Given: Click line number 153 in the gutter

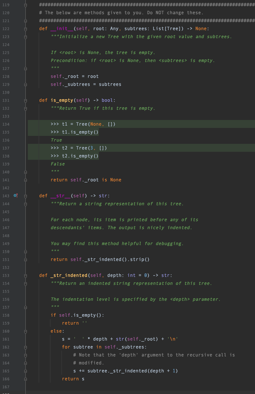Looking at the screenshot, I should click(x=6, y=275).
